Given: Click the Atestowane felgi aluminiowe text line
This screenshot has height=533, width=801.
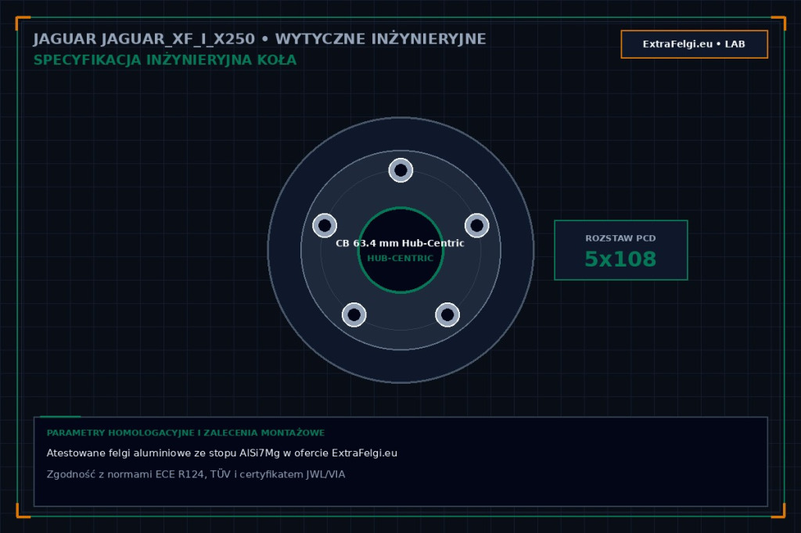Looking at the screenshot, I should click(221, 453).
